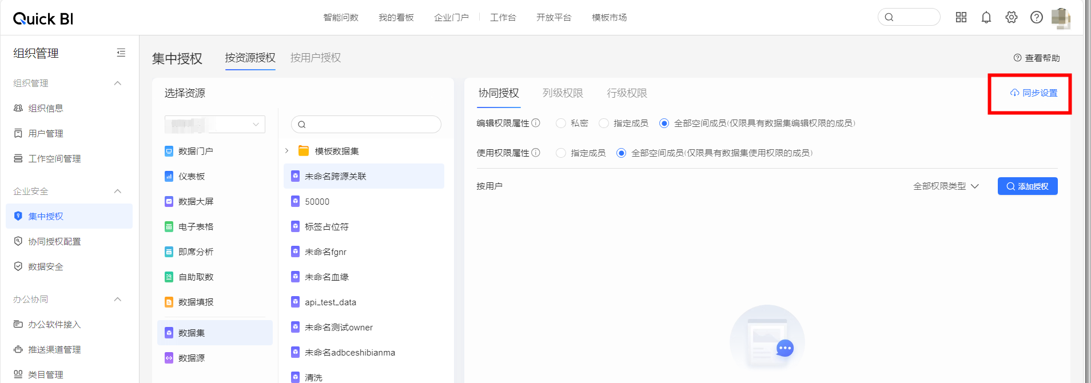Switch to the 列级权限 tab
Image resolution: width=1091 pixels, height=383 pixels.
point(563,93)
